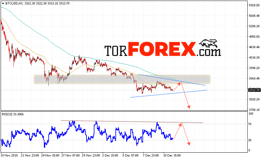Click the 7 Dec 23:00 time label
This screenshot has width=261, height=159.
point(151,156)
